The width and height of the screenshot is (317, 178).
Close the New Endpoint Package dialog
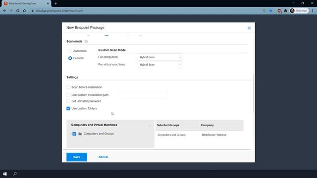pyautogui.click(x=249, y=28)
